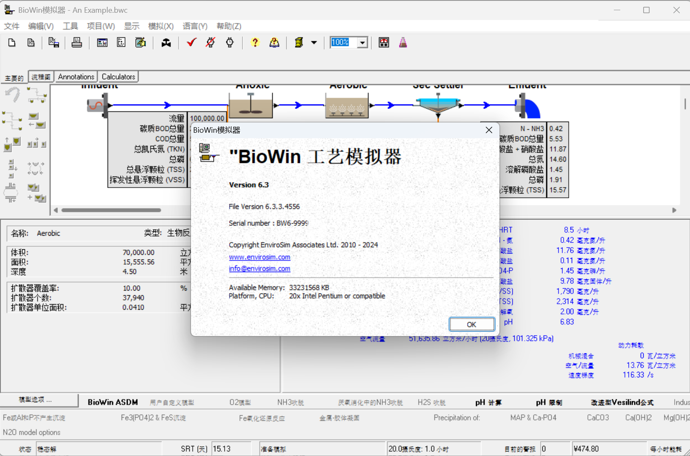The height and width of the screenshot is (456, 690).
Task: Click the New file toolbar icon
Action: (12, 43)
